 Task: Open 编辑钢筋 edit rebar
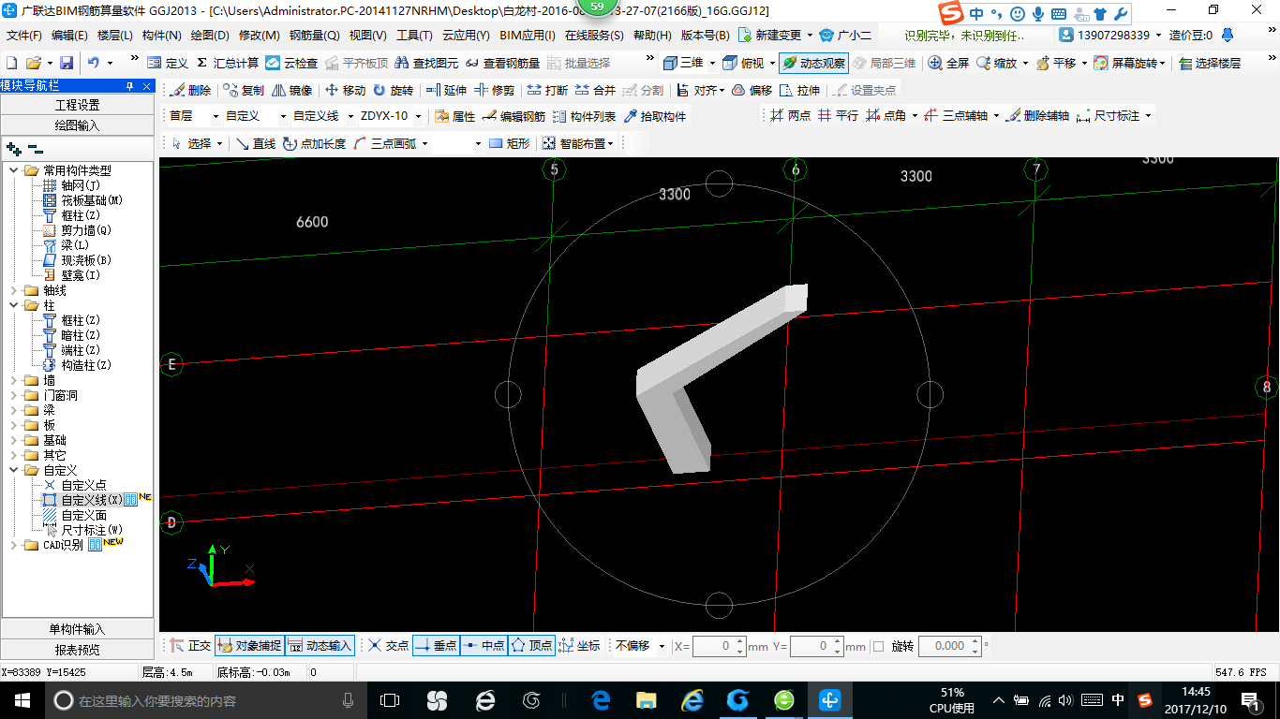click(x=513, y=116)
